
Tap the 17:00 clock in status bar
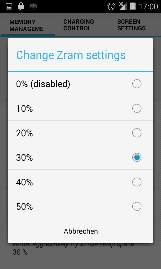[148, 7]
